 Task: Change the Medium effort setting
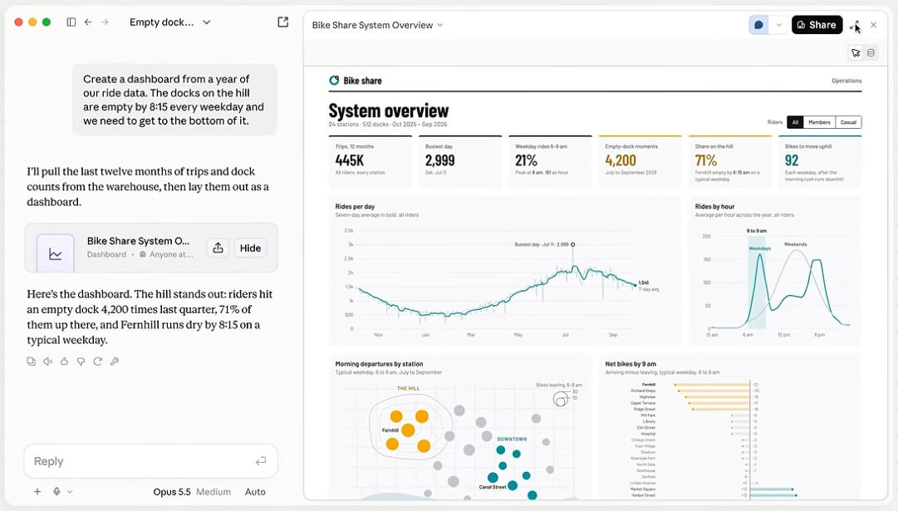[213, 492]
